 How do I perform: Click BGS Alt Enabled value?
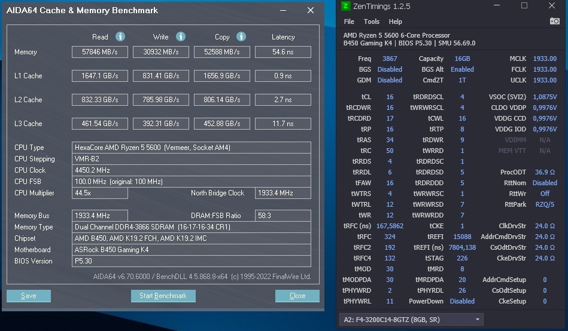462,69
